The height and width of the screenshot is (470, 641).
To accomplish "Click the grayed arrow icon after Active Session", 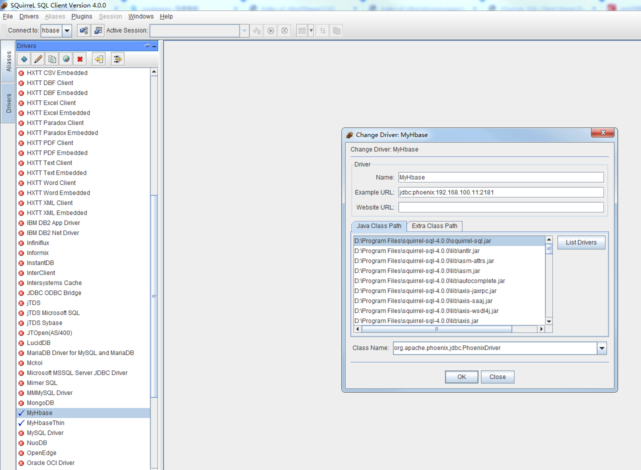I will coord(256,30).
